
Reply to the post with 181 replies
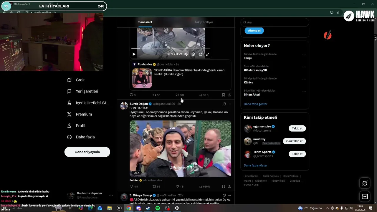pos(134,186)
